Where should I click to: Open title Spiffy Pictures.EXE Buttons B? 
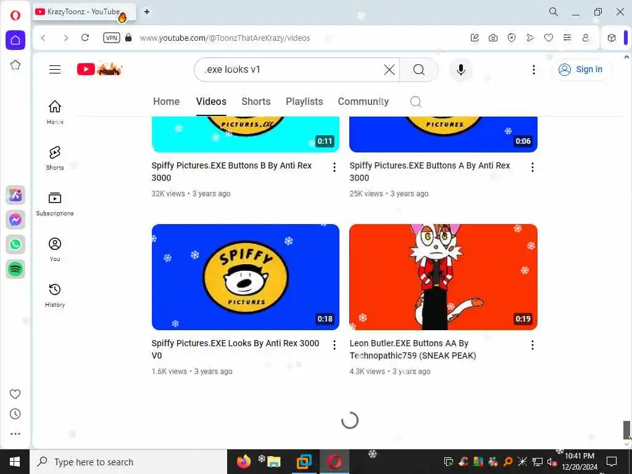coord(232,172)
